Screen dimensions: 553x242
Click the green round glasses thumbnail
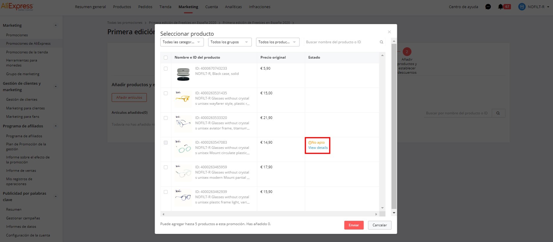pos(183,149)
